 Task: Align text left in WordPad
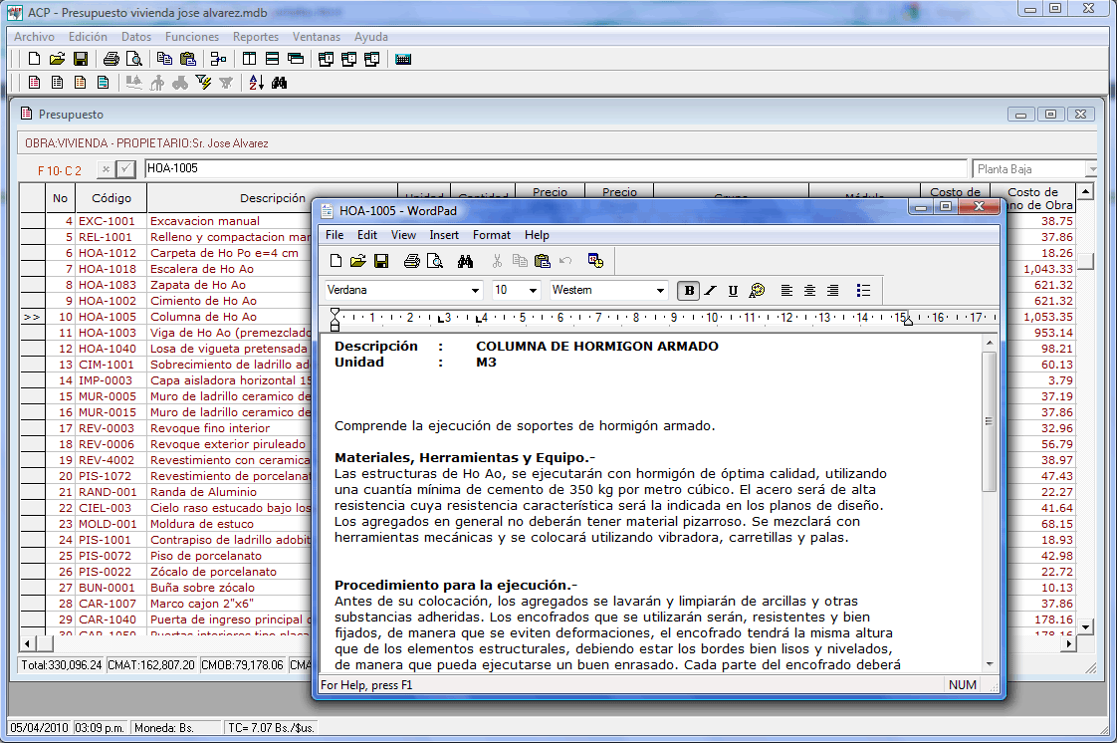tap(786, 291)
